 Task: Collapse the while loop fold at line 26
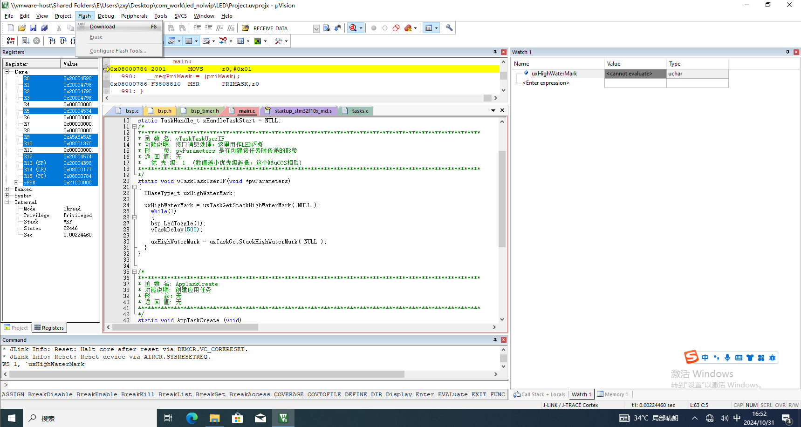click(134, 217)
